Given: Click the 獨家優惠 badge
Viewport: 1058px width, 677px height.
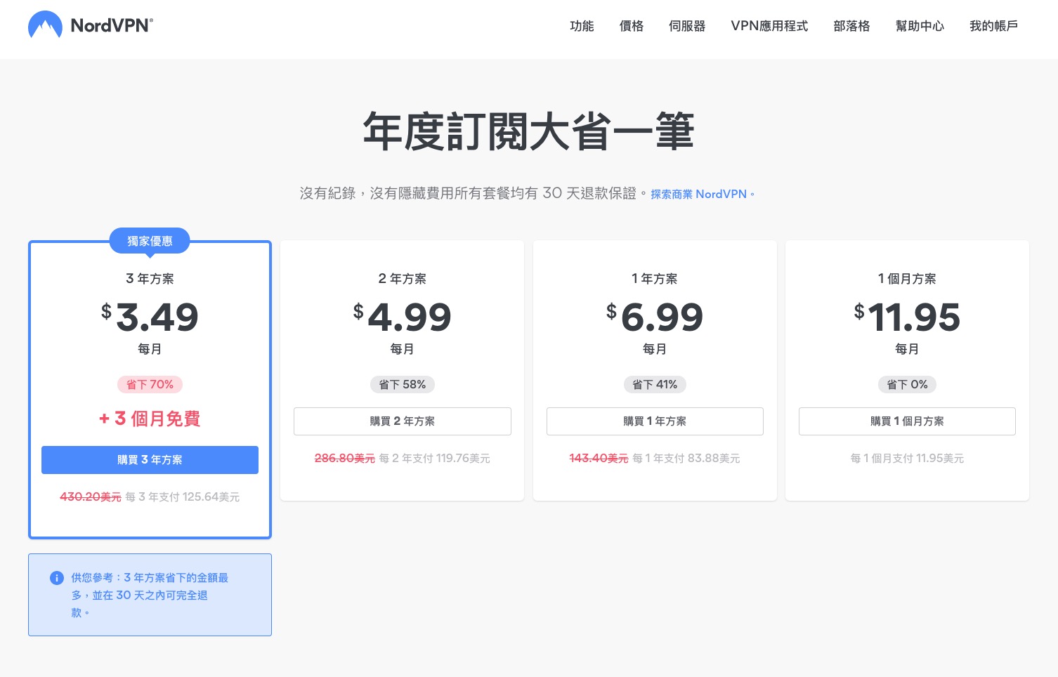Looking at the screenshot, I should 150,241.
